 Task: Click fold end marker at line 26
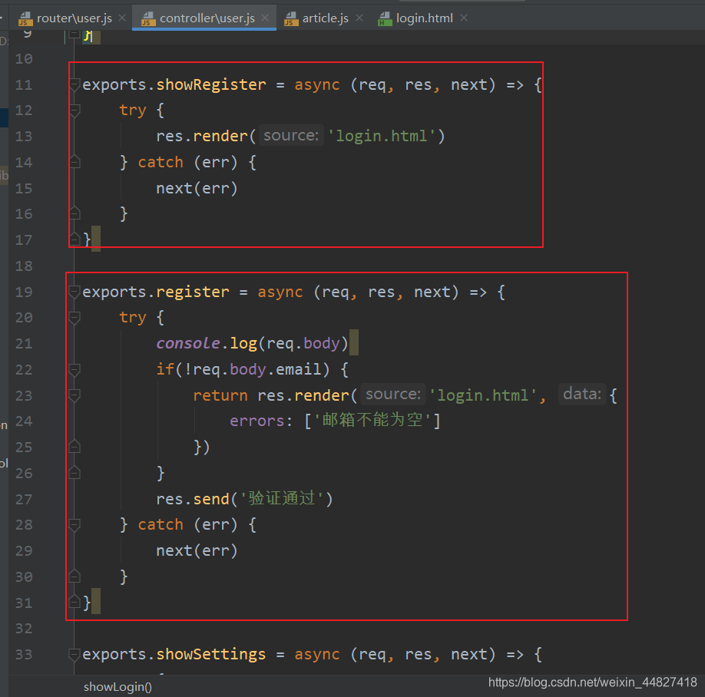click(74, 473)
